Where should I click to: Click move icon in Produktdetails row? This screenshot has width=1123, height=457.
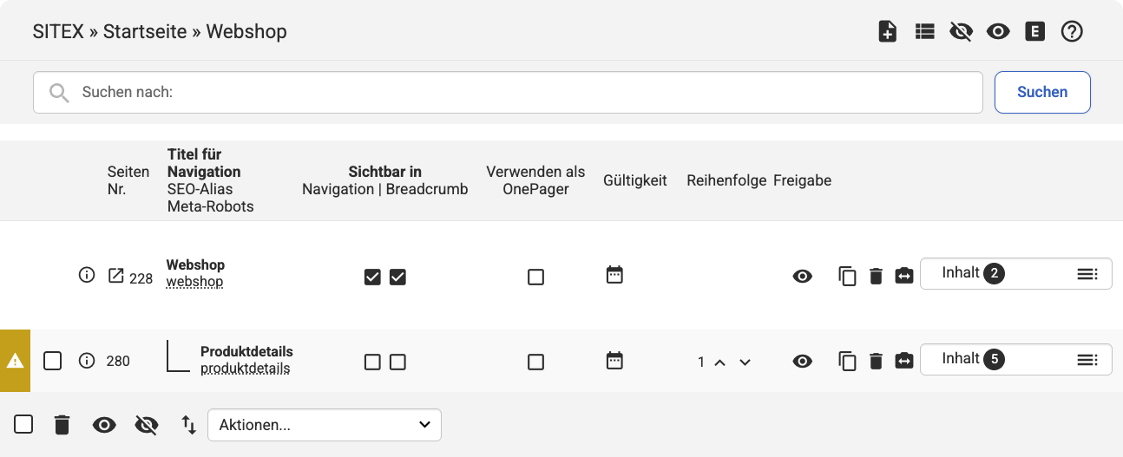[x=903, y=361]
